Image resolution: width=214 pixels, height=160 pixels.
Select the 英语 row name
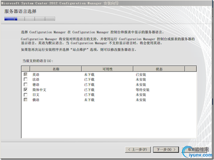pos(36,75)
